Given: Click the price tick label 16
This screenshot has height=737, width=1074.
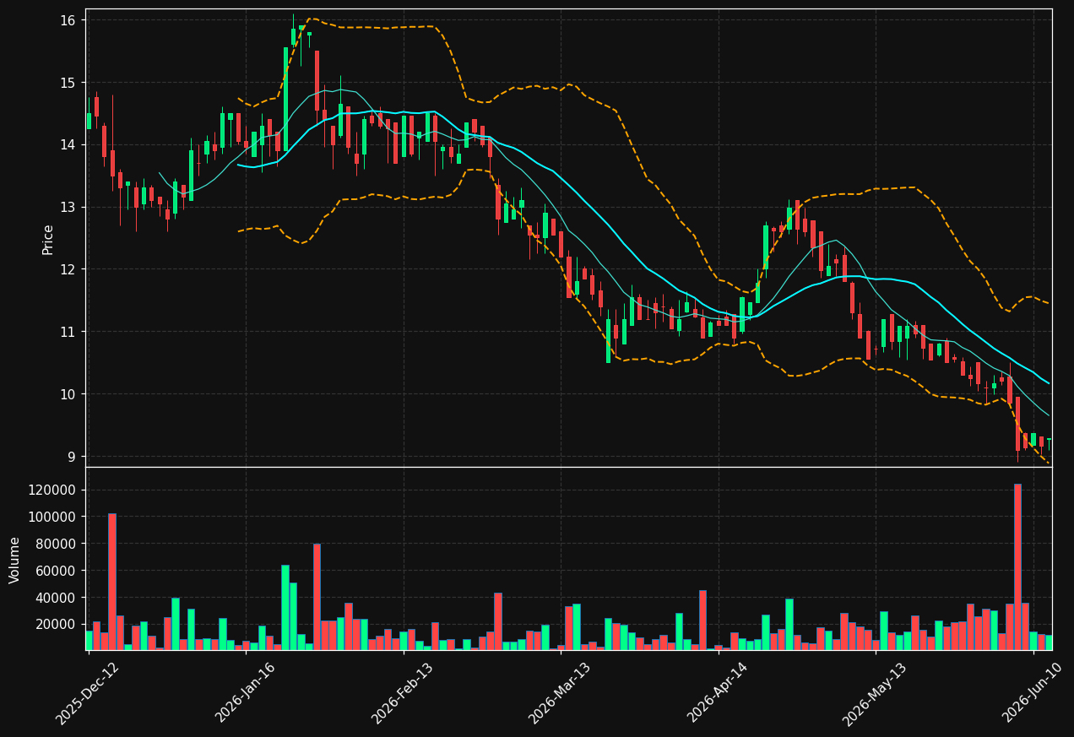Looking at the screenshot, I should point(68,20).
